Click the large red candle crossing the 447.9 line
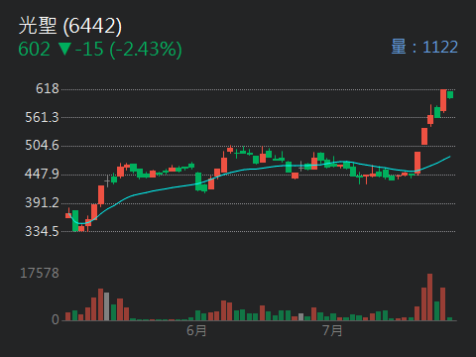The image size is (476, 357). (x=417, y=163)
